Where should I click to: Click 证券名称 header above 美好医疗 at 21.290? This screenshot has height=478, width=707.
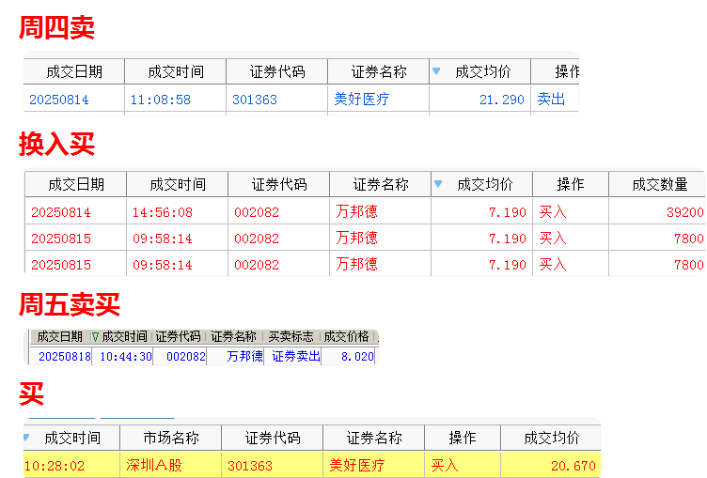tap(379, 71)
